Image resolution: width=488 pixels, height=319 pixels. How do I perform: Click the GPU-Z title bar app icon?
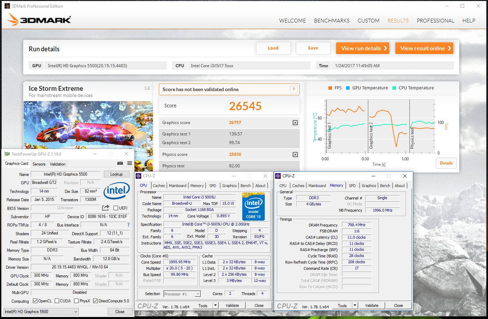point(7,154)
